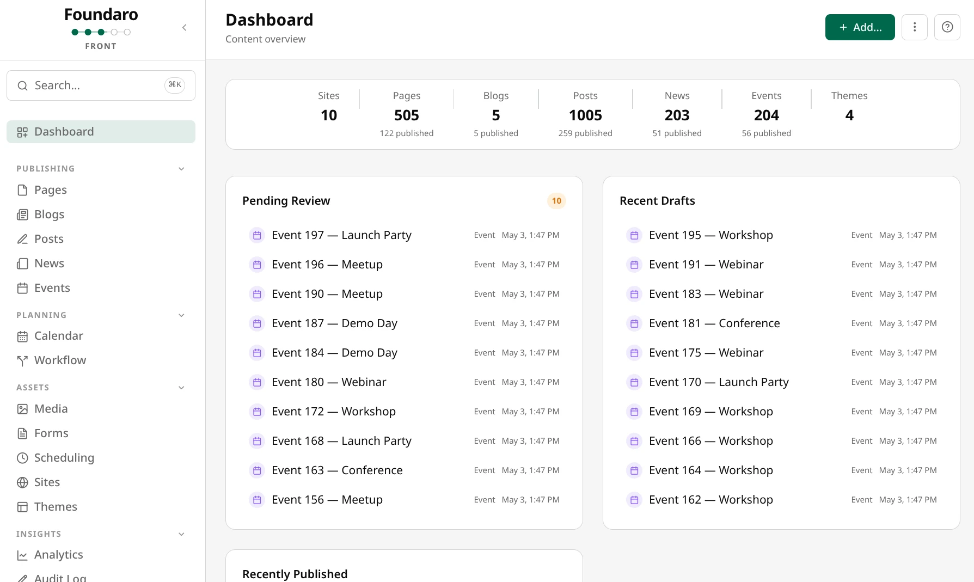
Task: Collapse the Insights section chevron
Action: pos(181,534)
